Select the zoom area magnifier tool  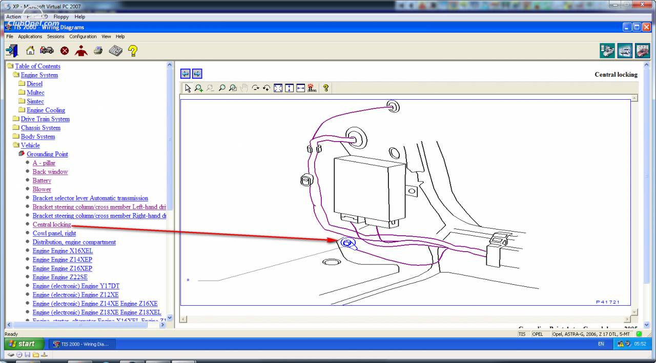pos(233,88)
